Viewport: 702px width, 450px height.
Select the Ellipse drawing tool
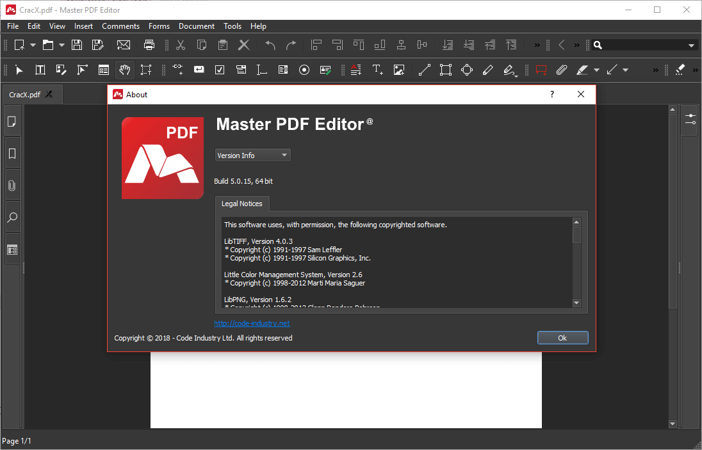pos(467,70)
